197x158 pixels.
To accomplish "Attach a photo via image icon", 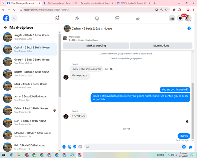I will click(x=69, y=147).
